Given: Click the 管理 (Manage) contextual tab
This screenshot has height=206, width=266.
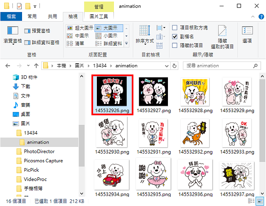Looking at the screenshot, I should (99, 7).
